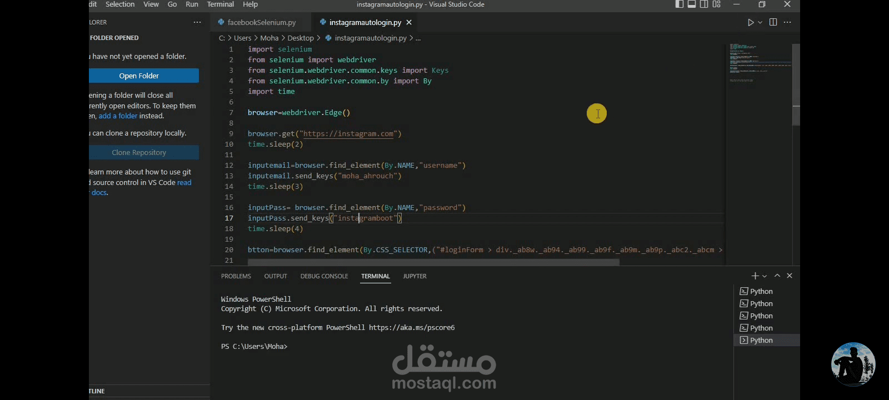Click the terminal prompt 'PS C:\Users\Moha>'

(x=254, y=347)
